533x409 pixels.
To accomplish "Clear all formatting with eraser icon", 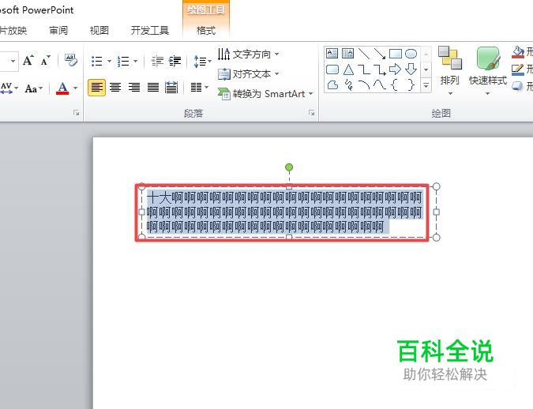I will click(71, 60).
